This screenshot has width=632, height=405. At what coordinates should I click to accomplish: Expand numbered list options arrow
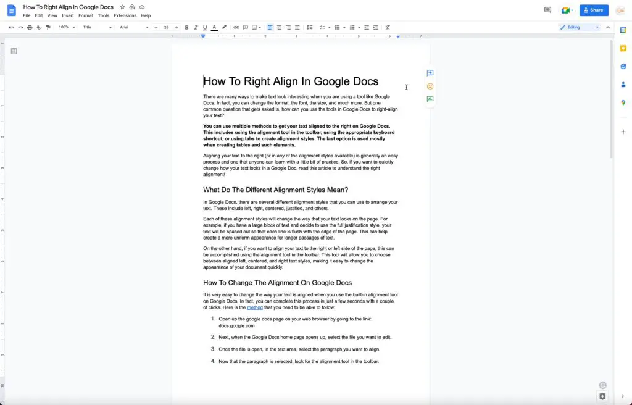click(359, 27)
